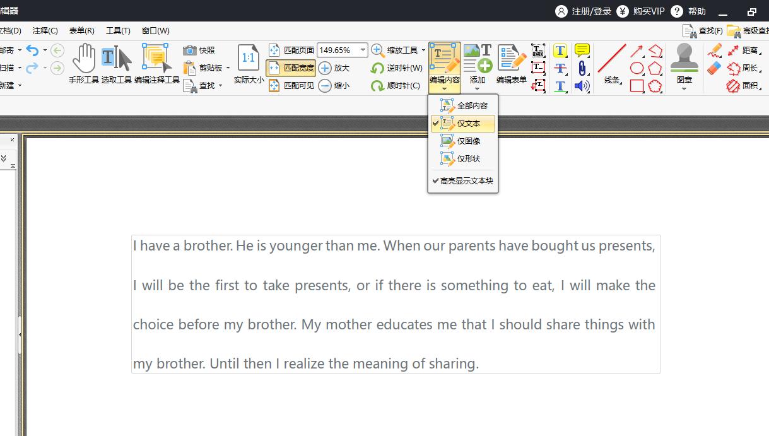Select the Underline text tool

point(560,86)
